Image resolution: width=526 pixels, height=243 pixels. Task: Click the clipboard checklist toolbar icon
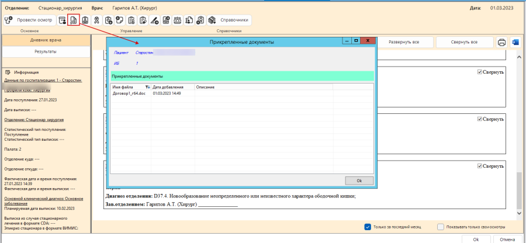(x=131, y=20)
